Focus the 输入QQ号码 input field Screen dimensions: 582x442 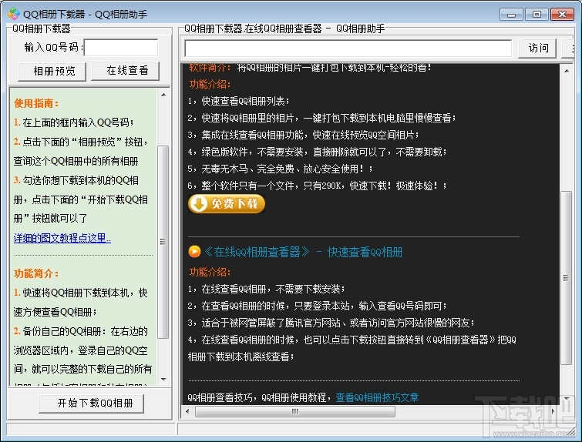(x=121, y=48)
